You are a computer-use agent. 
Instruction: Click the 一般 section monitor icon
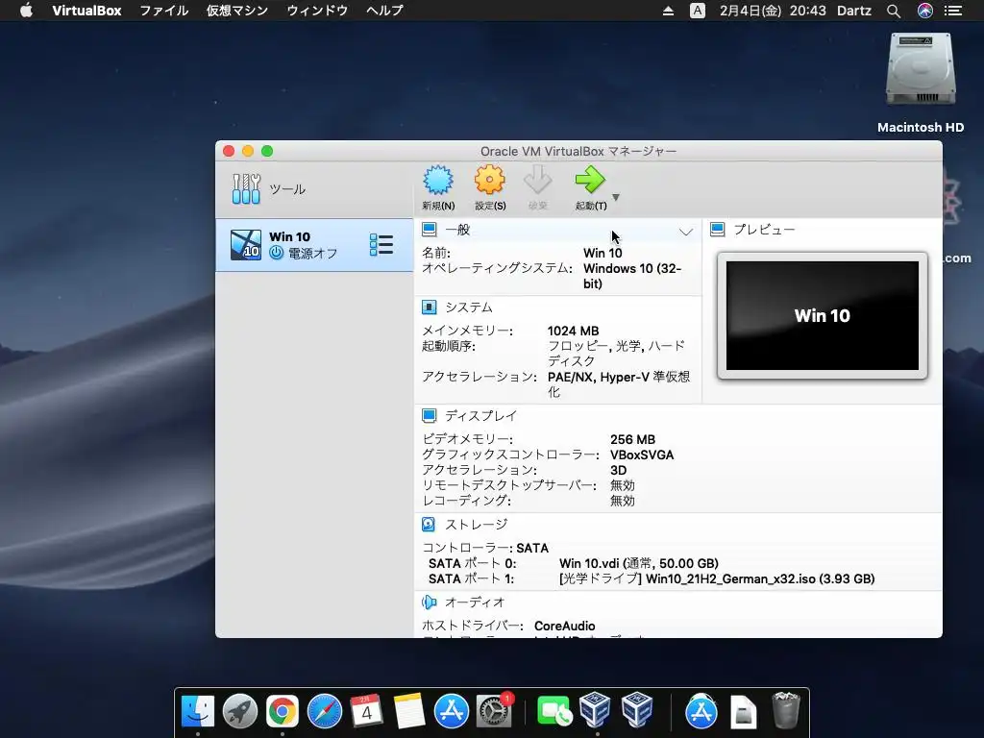[430, 230]
